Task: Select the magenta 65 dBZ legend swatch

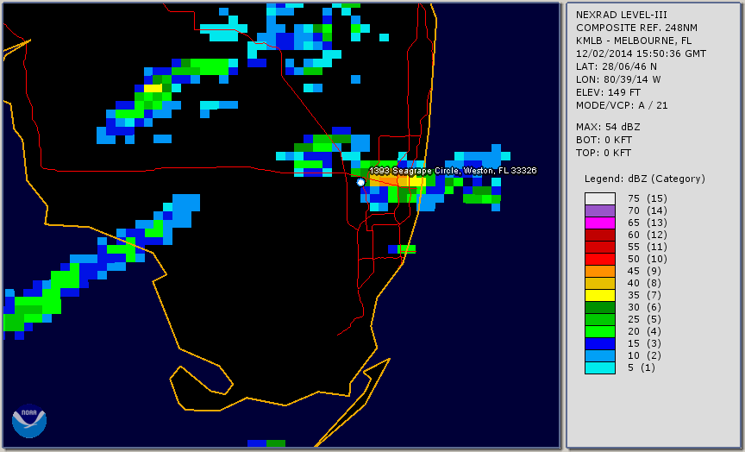Action: point(599,223)
